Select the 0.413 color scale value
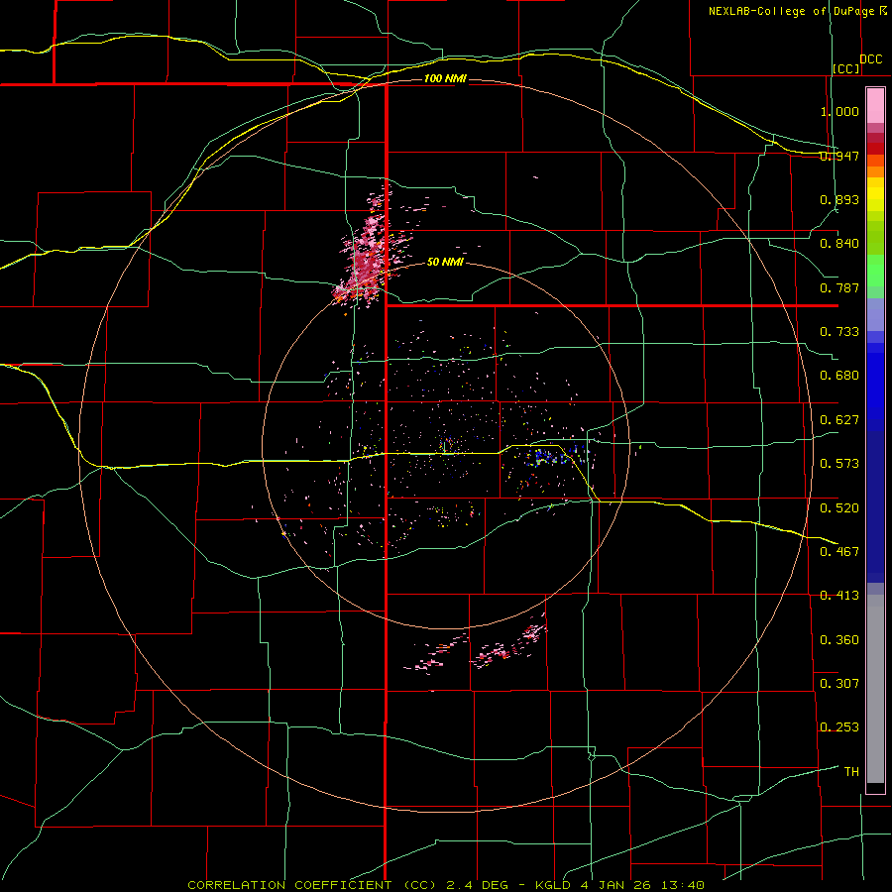Screen dimensions: 892x892 (x=839, y=596)
